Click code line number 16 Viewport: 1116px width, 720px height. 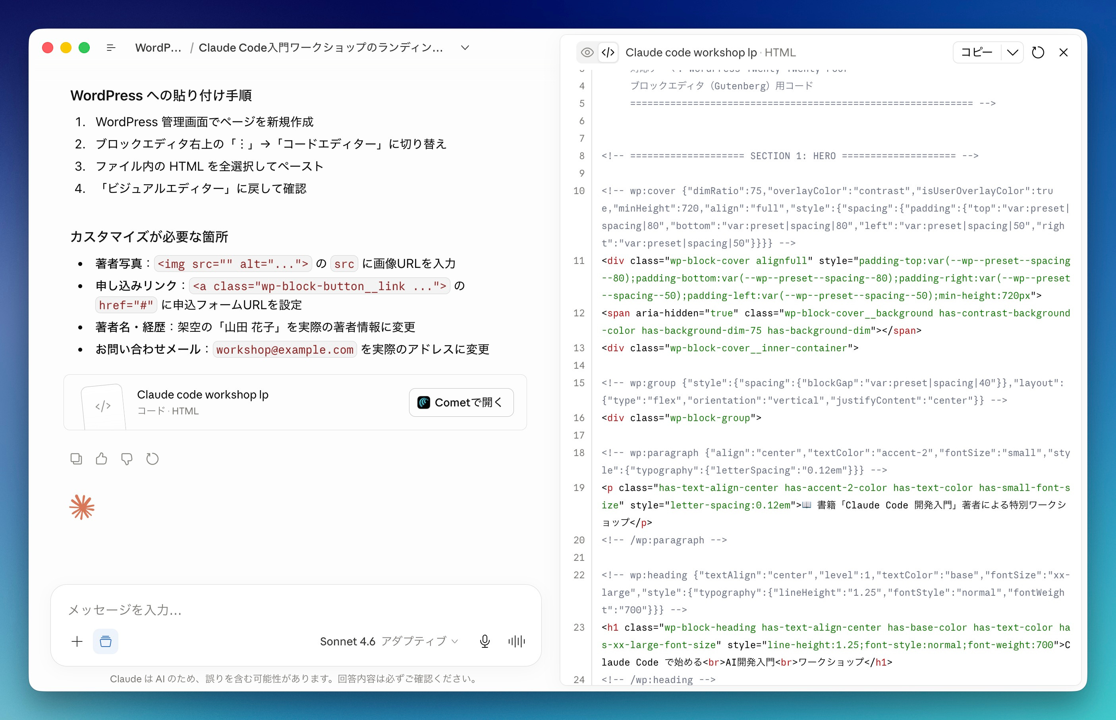pyautogui.click(x=579, y=418)
